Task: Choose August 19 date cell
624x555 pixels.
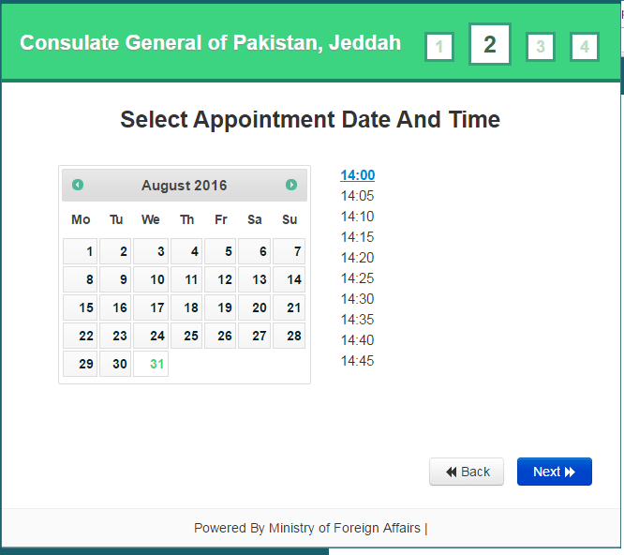Action: point(220,307)
